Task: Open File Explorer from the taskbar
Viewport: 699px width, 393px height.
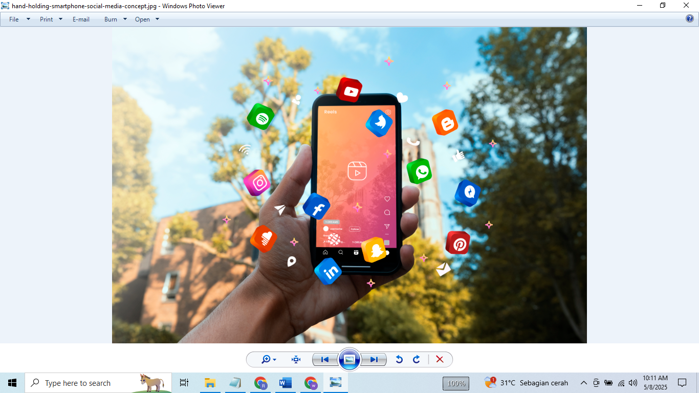Action: [x=210, y=383]
